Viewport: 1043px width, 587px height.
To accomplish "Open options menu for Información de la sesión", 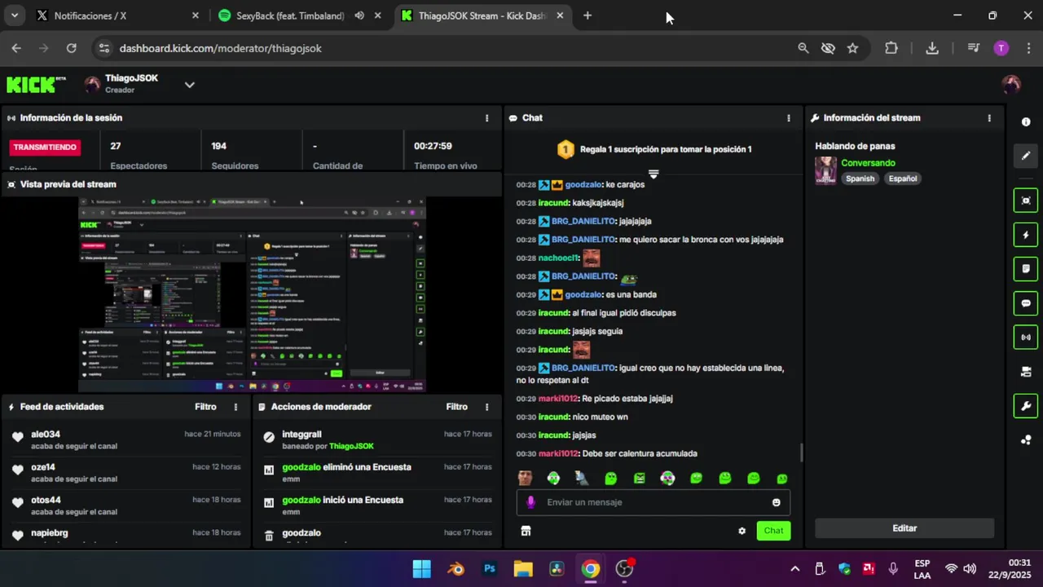I will tap(486, 117).
